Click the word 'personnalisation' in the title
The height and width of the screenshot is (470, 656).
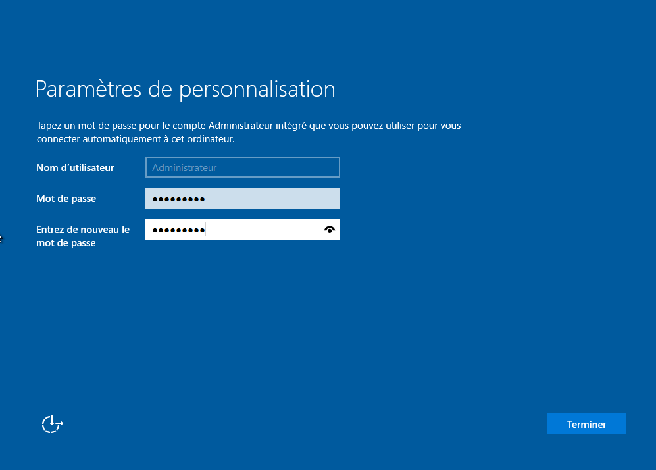pos(257,89)
